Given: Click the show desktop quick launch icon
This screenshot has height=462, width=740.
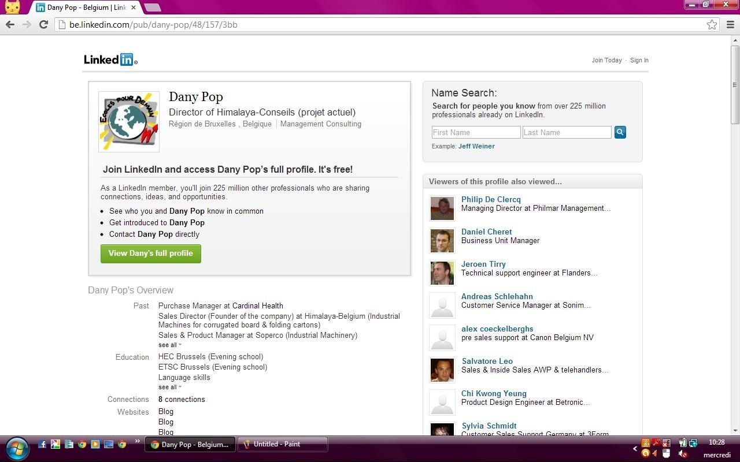Looking at the screenshot, I should 109,444.
